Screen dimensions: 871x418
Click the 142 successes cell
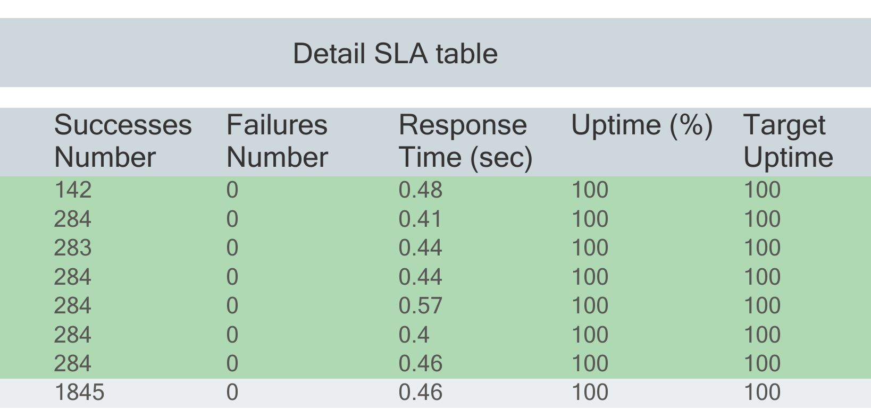73,190
